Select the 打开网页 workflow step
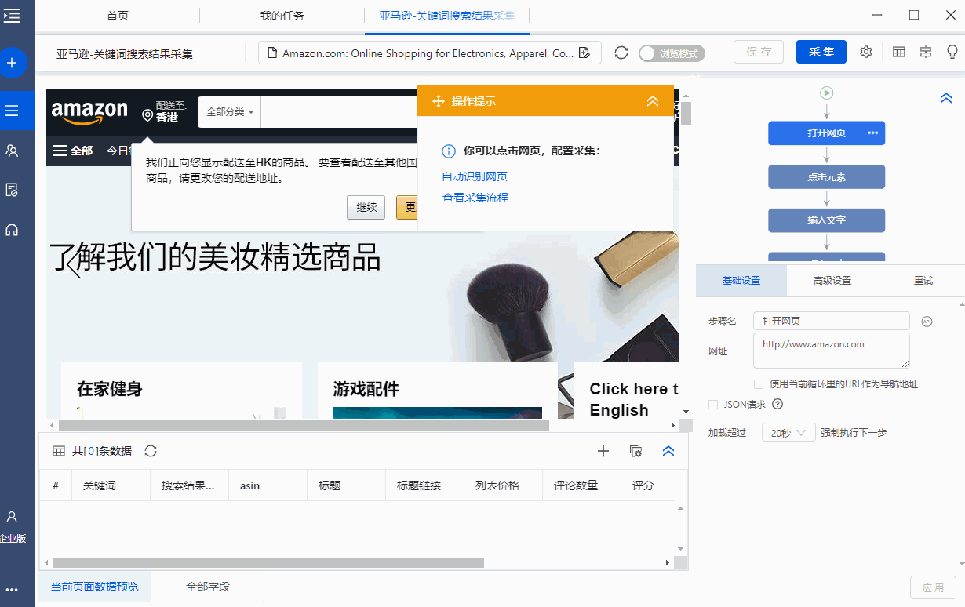Image resolution: width=965 pixels, height=607 pixels. pos(827,133)
